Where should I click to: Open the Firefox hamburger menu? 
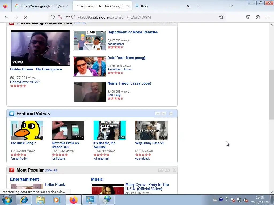(268, 17)
